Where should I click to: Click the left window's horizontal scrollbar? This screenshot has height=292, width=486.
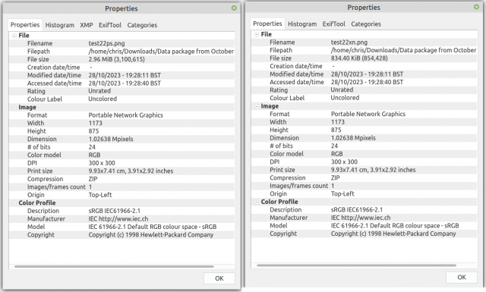click(114, 266)
